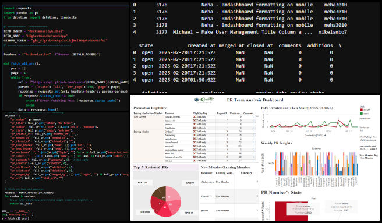Open the '2025 - 2 - Week 1' filter
This screenshot has width=382, height=223.
(368, 148)
